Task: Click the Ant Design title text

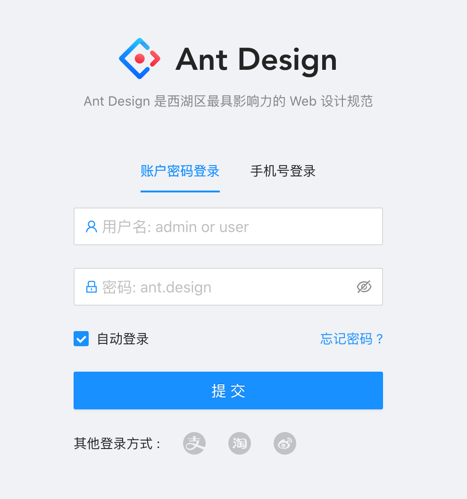Action: pyautogui.click(x=256, y=59)
